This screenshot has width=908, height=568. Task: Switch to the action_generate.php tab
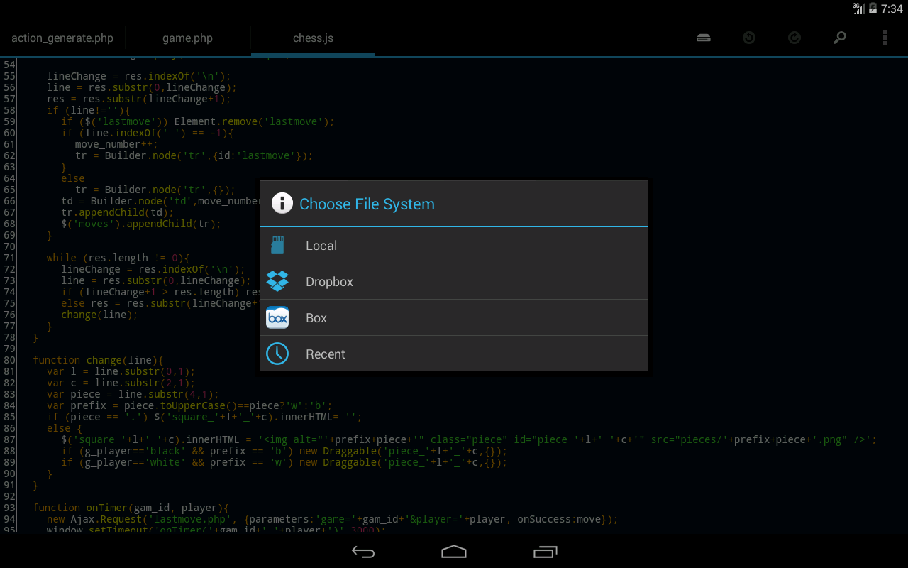pyautogui.click(x=62, y=38)
